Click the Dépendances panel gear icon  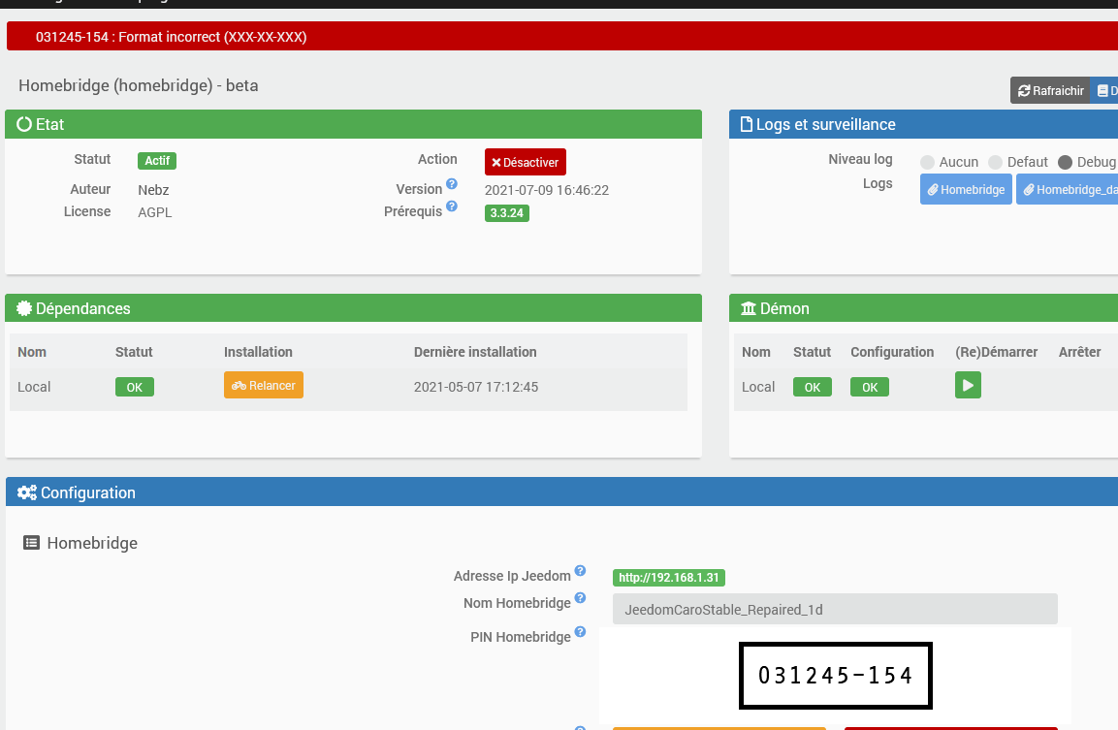pyautogui.click(x=24, y=308)
